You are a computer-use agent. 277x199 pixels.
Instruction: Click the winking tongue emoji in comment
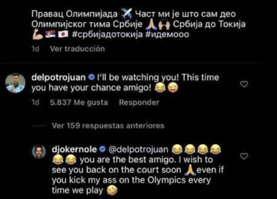[173, 88]
